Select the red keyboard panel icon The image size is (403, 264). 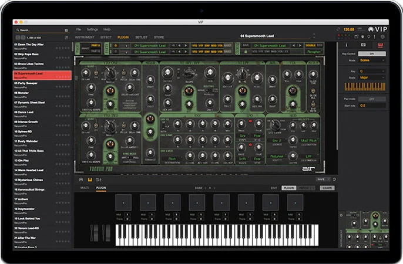pos(381,45)
